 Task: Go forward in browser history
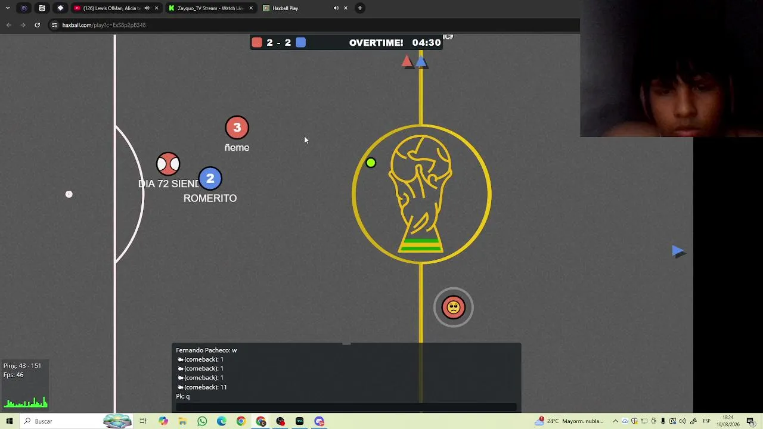pyautogui.click(x=23, y=25)
